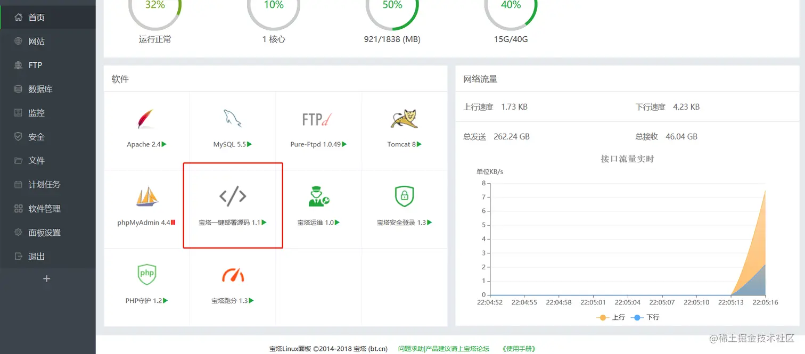This screenshot has width=805, height=354.
Task: Click the 宝塔跑分 speedometer icon
Action: 233,275
